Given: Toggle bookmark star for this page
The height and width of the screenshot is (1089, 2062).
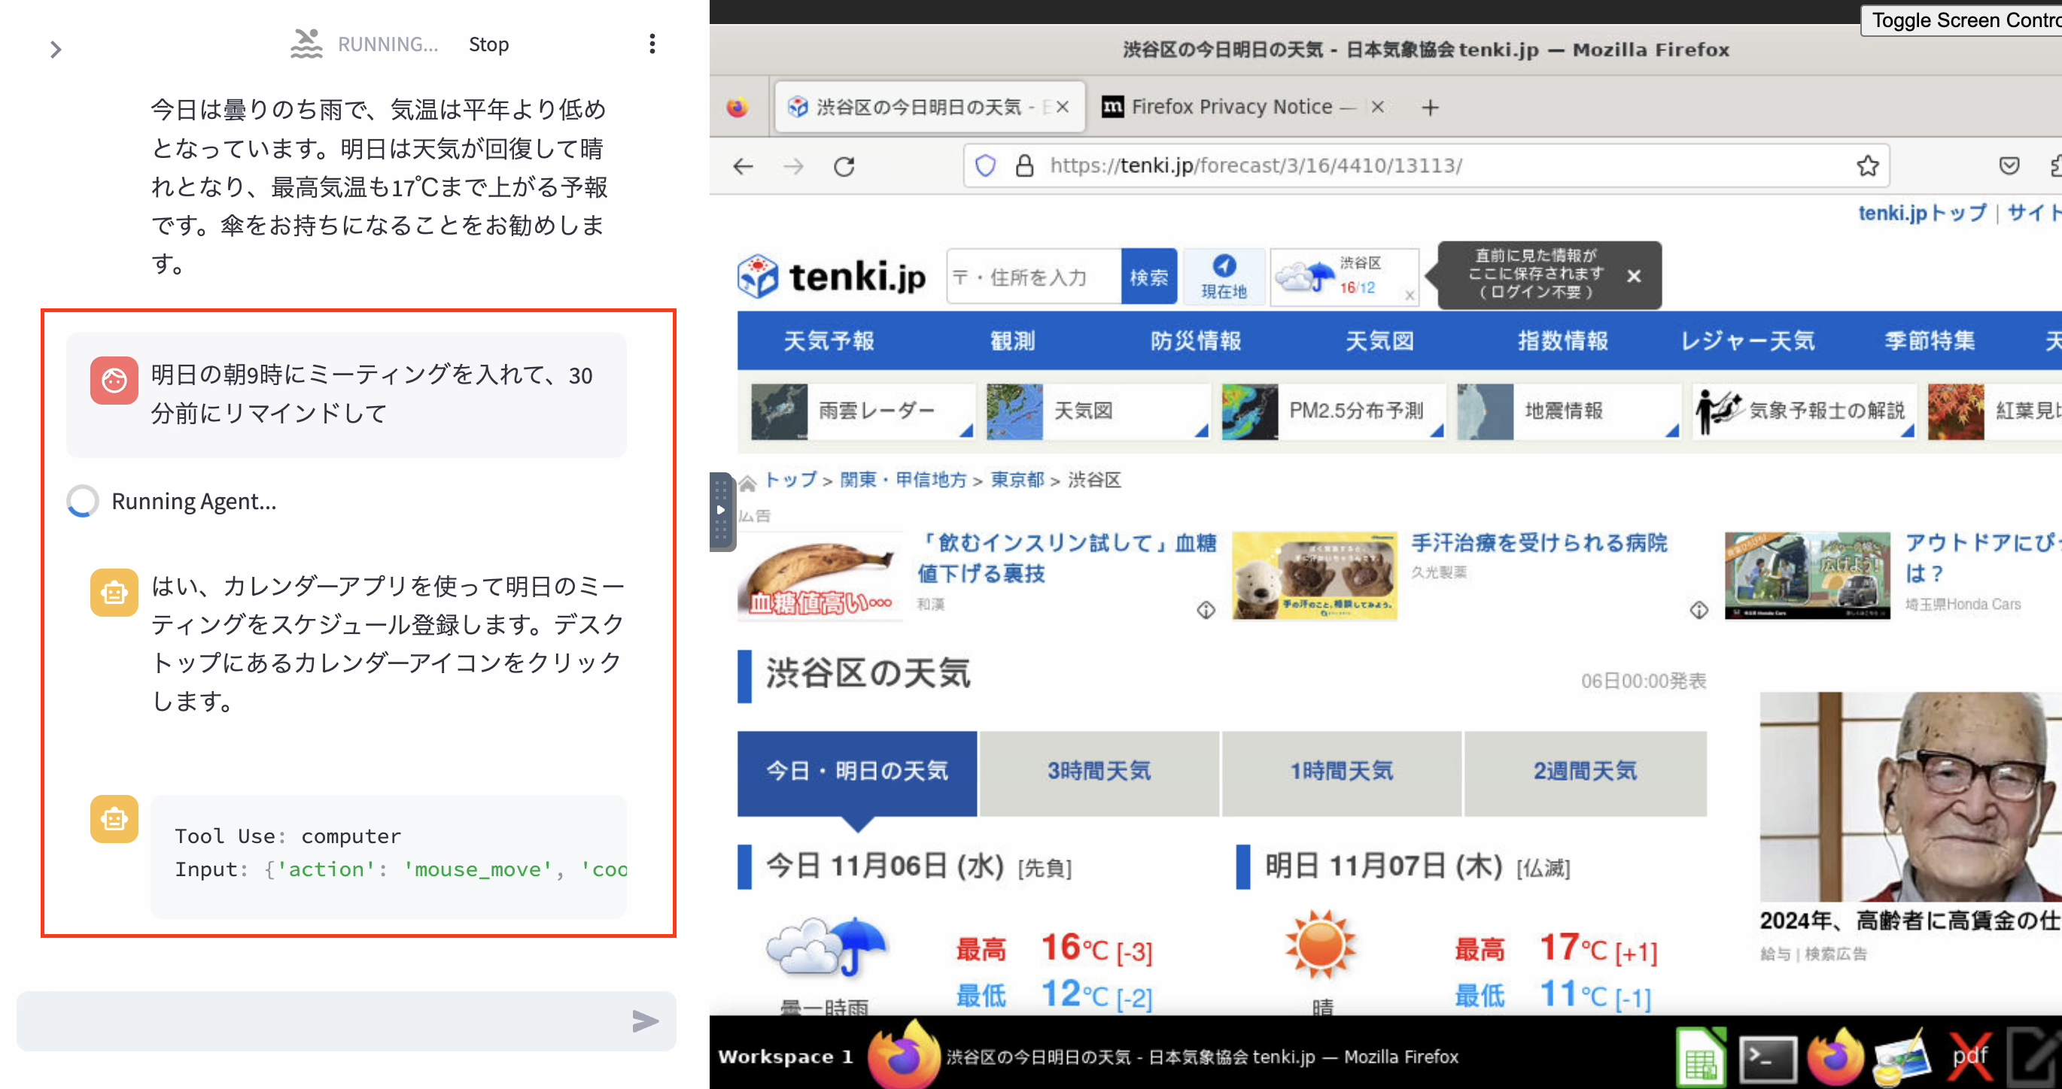Looking at the screenshot, I should (1869, 165).
